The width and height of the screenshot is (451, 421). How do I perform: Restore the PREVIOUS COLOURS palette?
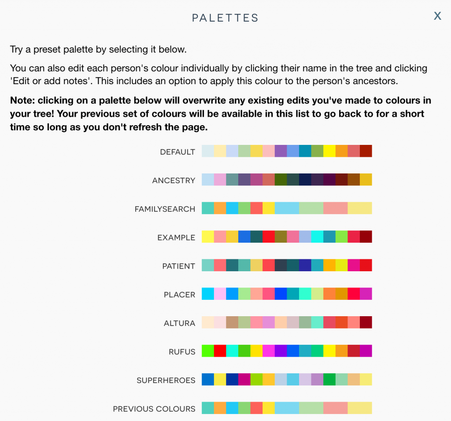pos(286,408)
